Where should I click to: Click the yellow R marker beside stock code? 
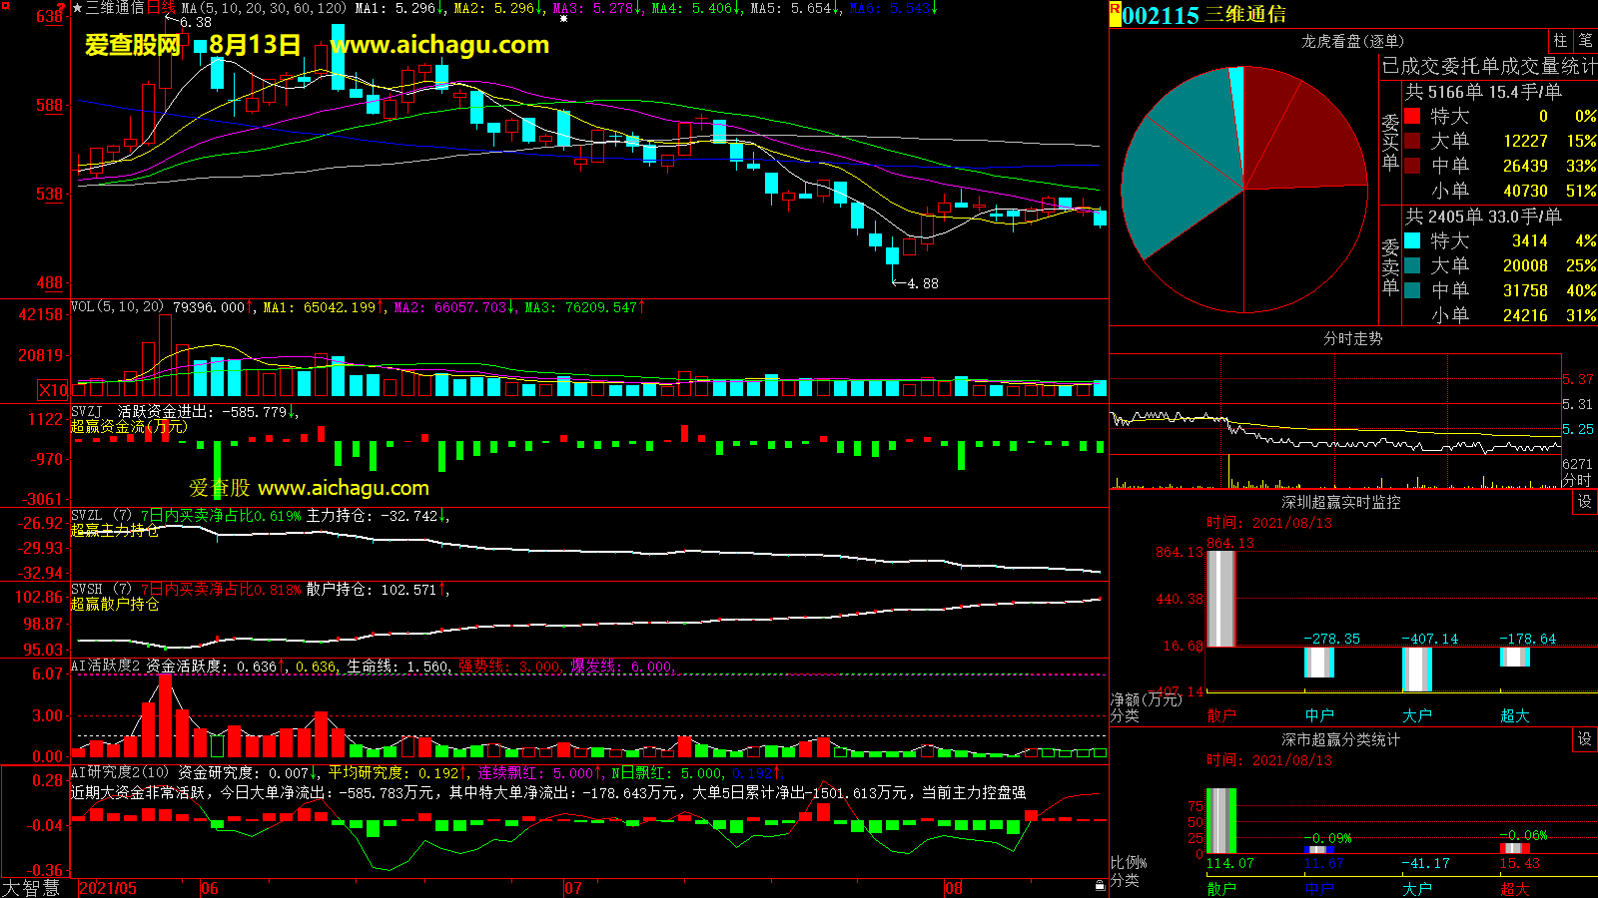point(1115,14)
